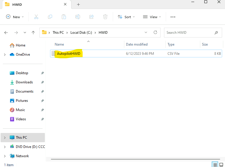The image size is (225, 167).
Task: Unpin Documents using its pin icon
Action: coord(42,91)
